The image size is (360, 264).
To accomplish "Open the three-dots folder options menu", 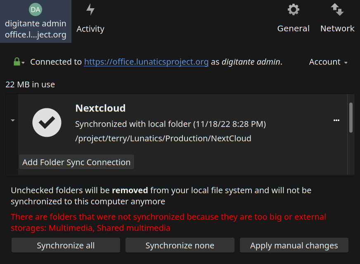I will (336, 120).
